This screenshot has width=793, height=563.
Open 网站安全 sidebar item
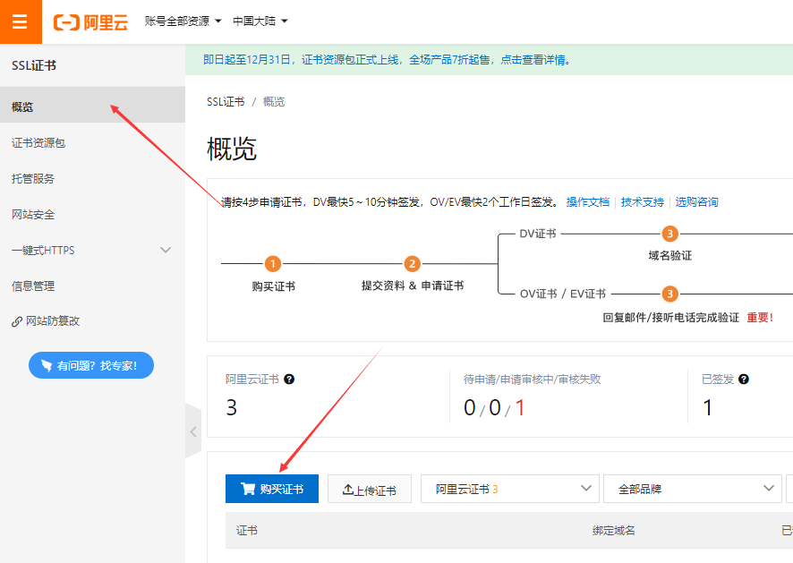click(x=33, y=214)
